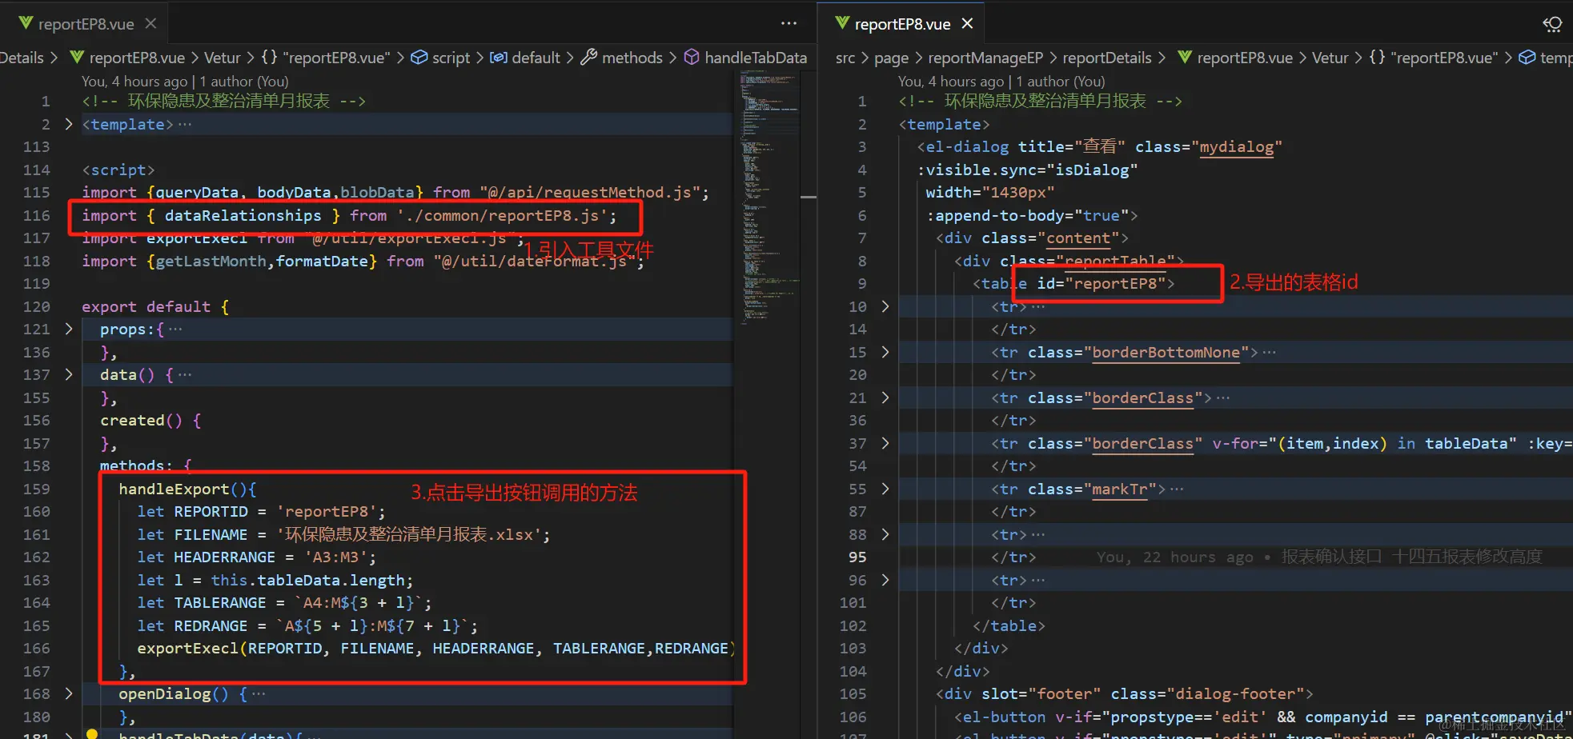Click line number 102 in right editor gutter

pyautogui.click(x=853, y=625)
